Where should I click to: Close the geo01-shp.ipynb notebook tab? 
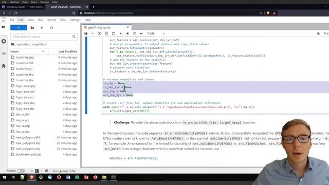coord(127,27)
